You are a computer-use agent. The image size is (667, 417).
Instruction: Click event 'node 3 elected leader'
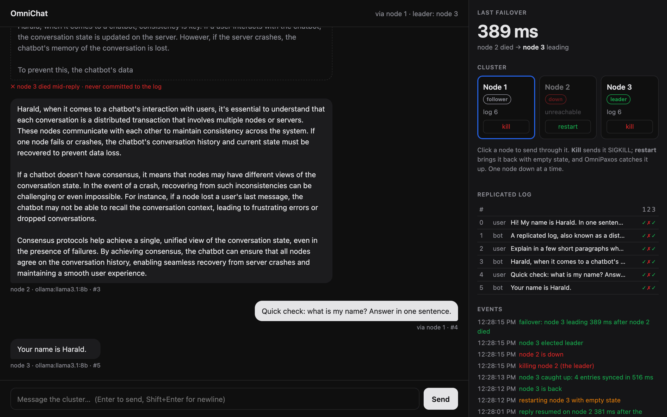pyautogui.click(x=551, y=343)
